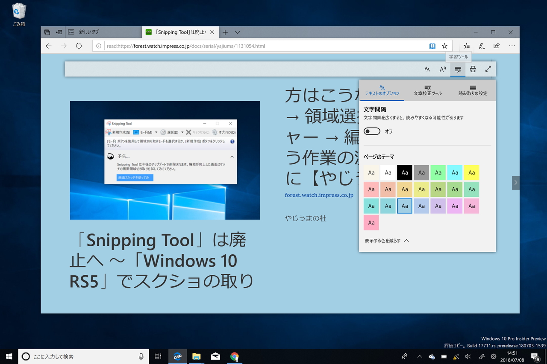The width and height of the screenshot is (547, 364).
Task: Select the learning tools icon
Action: pyautogui.click(x=458, y=69)
